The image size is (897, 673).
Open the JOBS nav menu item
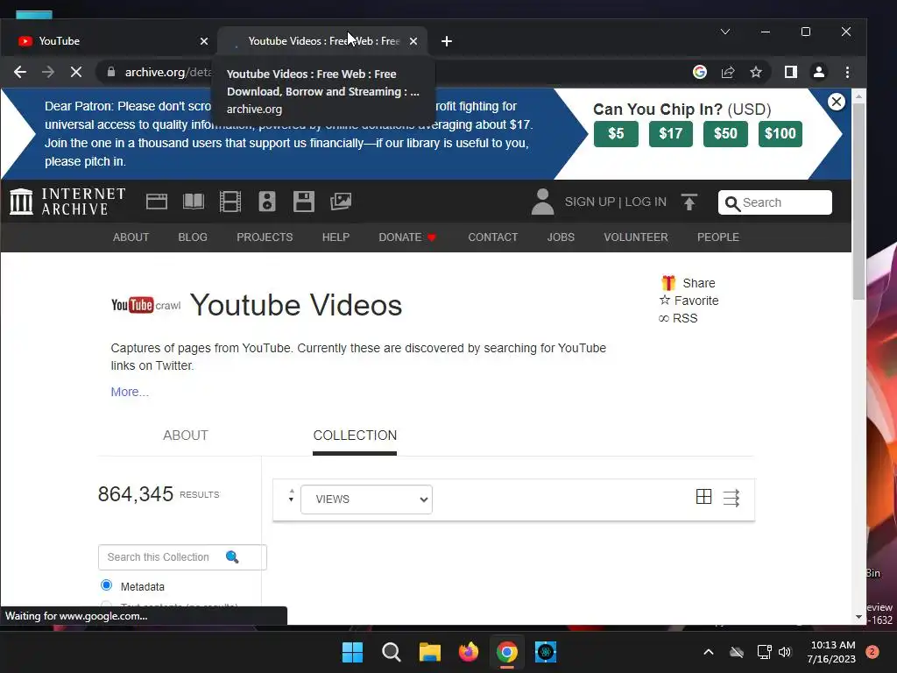(x=561, y=237)
